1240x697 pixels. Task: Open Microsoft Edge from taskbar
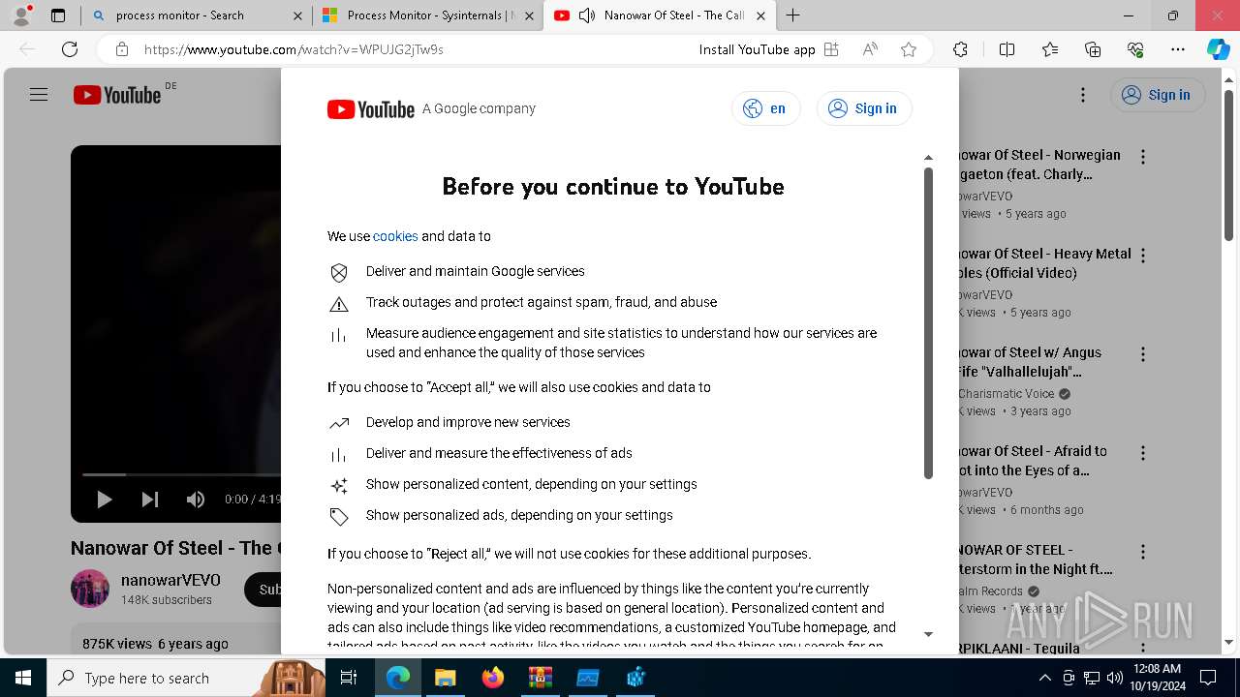tap(398, 678)
